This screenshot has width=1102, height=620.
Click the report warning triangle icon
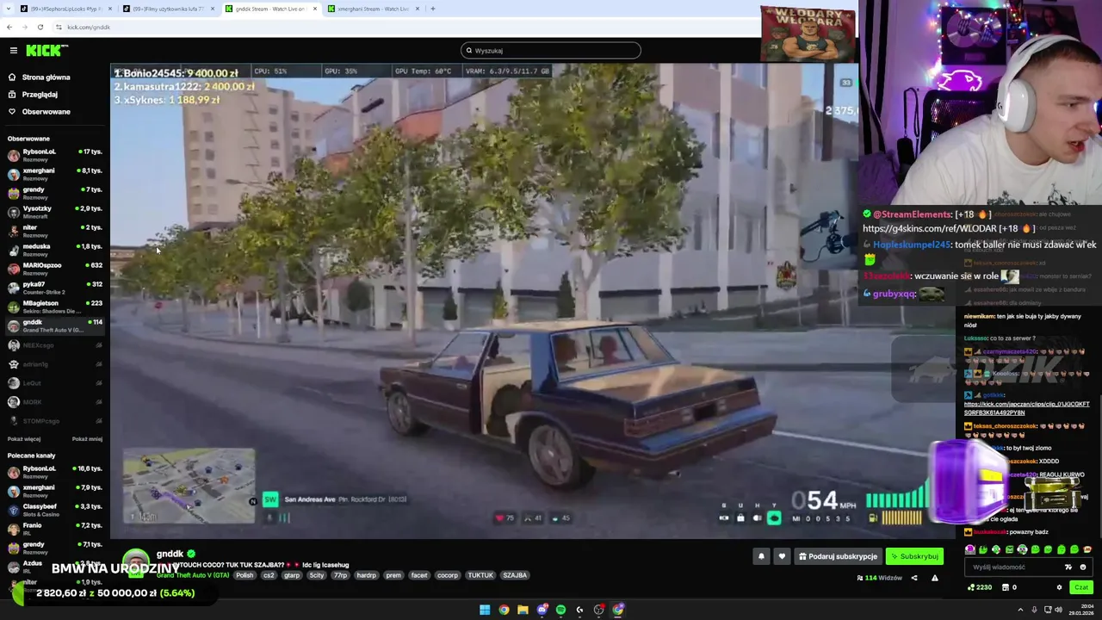pyautogui.click(x=934, y=578)
